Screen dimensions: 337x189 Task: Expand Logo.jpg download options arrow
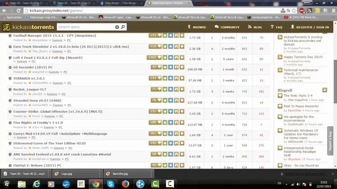(x=101, y=174)
